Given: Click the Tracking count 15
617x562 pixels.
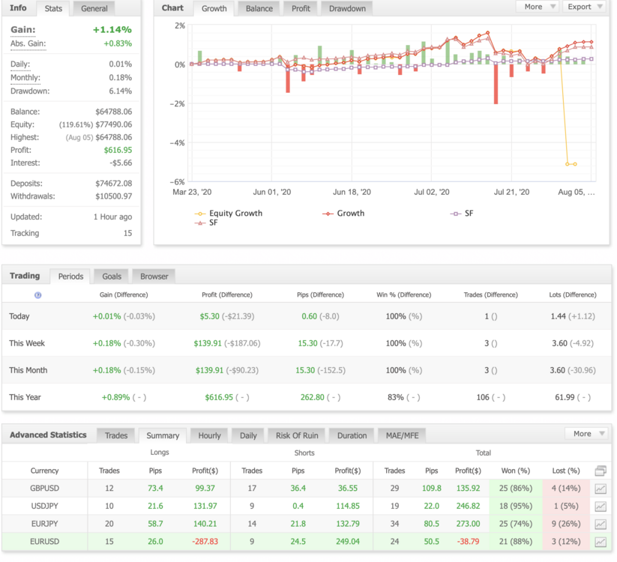Looking at the screenshot, I should click(127, 233).
